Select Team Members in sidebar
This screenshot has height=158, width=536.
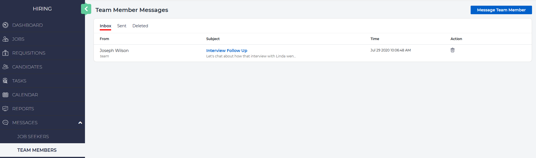[37, 150]
